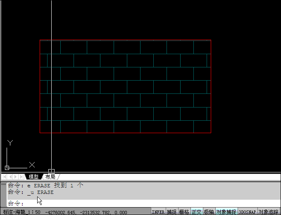
Task: Click the command line input field
Action: pos(143,203)
